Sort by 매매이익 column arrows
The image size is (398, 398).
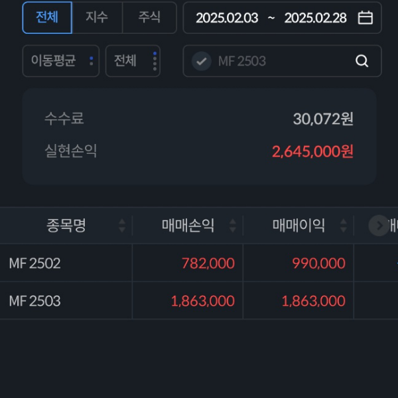click(344, 226)
